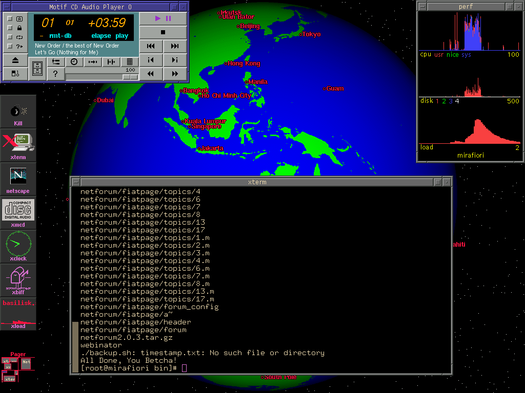Click xterm prompt [root@mirafiori bin]#

129,368
